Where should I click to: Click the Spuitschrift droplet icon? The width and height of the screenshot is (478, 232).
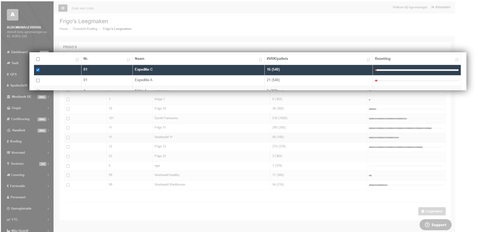point(8,85)
